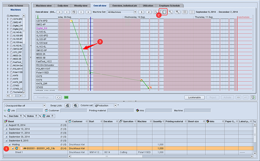This screenshot has width=260, height=161.
Task: Click second Swap Lists icon
Action: pos(75,105)
